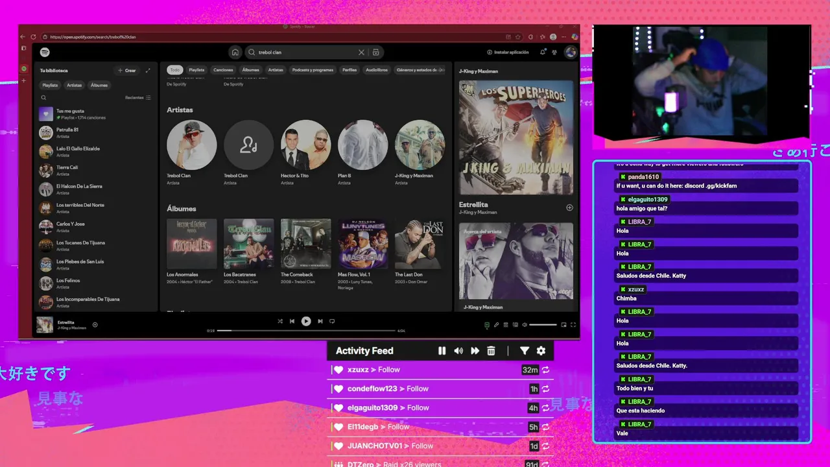Filter library by Artistas chip
This screenshot has height=467, width=830.
(75, 85)
